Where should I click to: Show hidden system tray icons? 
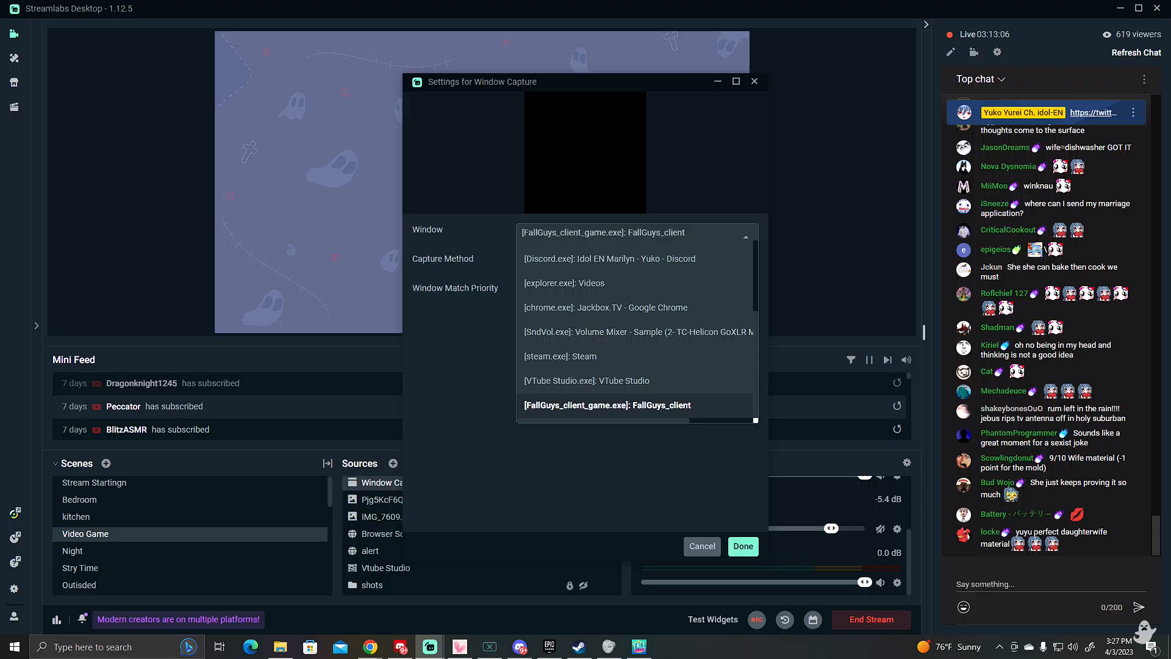tap(999, 647)
